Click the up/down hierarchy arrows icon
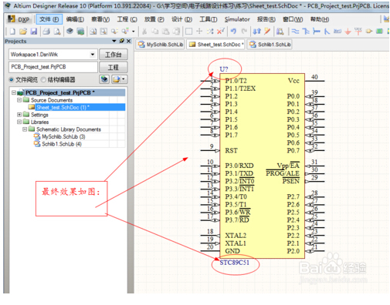390x305 pixels. tap(256, 32)
